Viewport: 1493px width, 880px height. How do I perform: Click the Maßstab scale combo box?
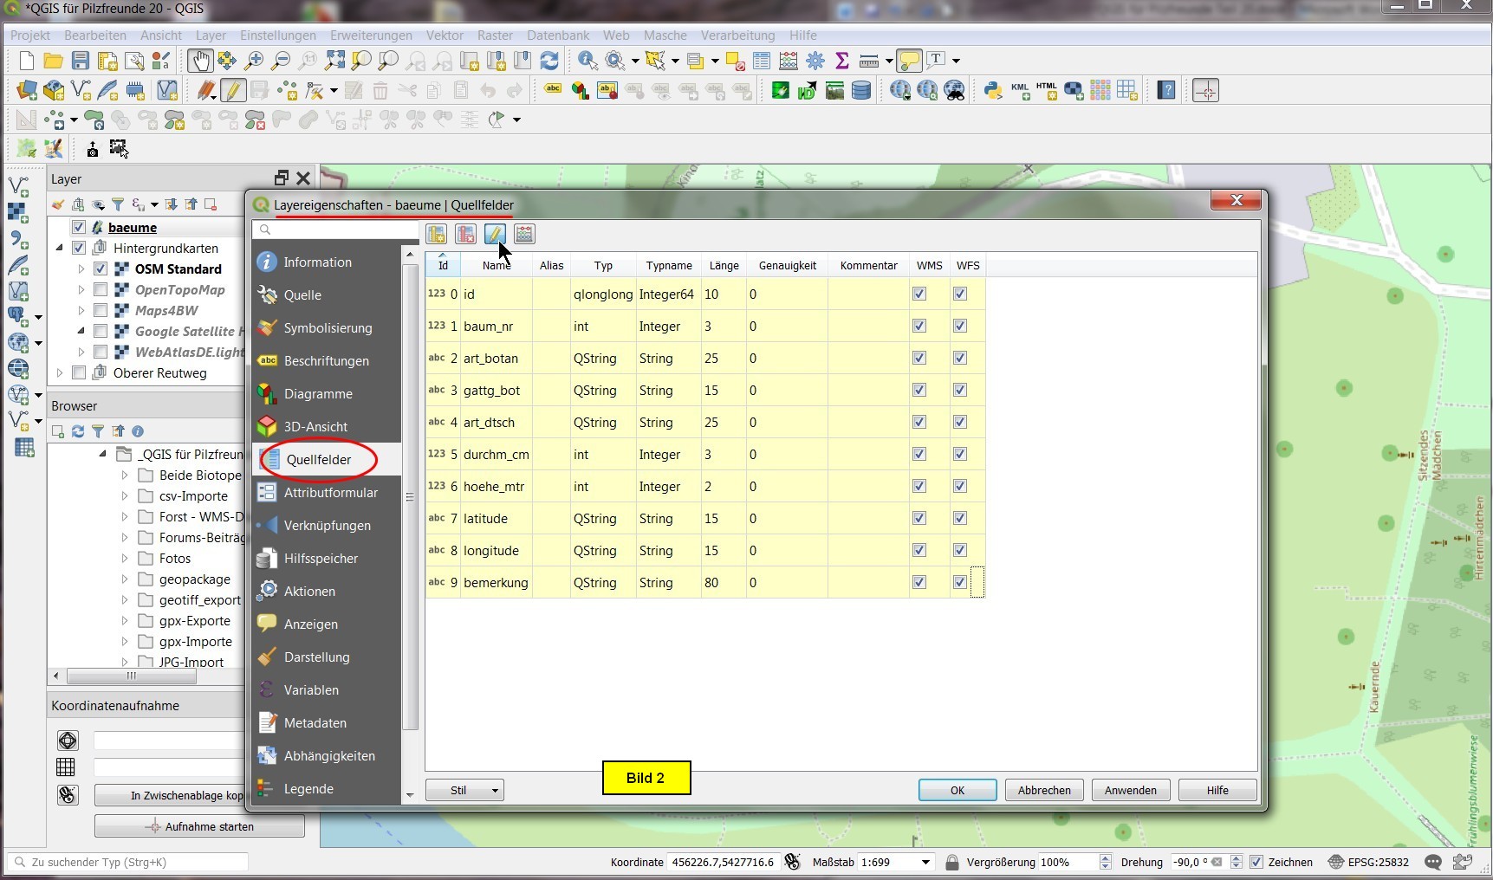click(x=895, y=862)
